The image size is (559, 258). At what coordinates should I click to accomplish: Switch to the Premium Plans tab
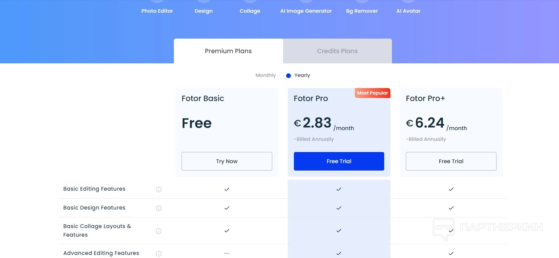[x=228, y=51]
